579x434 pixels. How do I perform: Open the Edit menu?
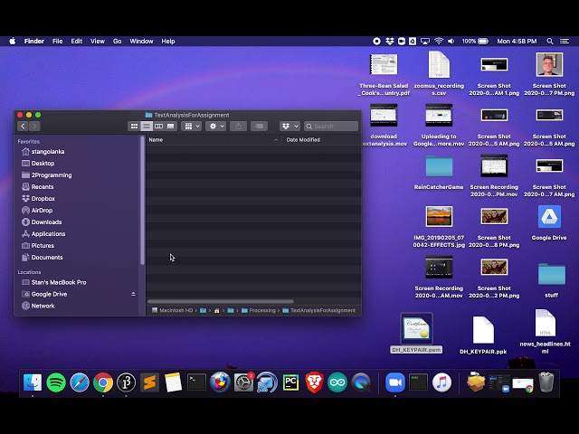pos(76,42)
